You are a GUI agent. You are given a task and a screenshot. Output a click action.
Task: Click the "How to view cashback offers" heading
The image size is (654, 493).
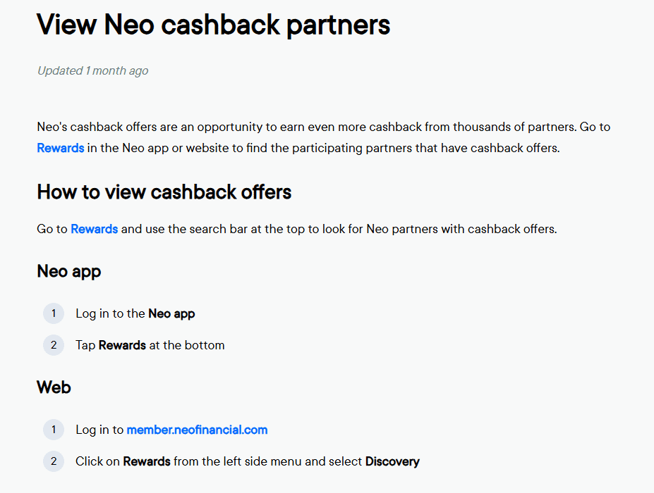pos(164,192)
